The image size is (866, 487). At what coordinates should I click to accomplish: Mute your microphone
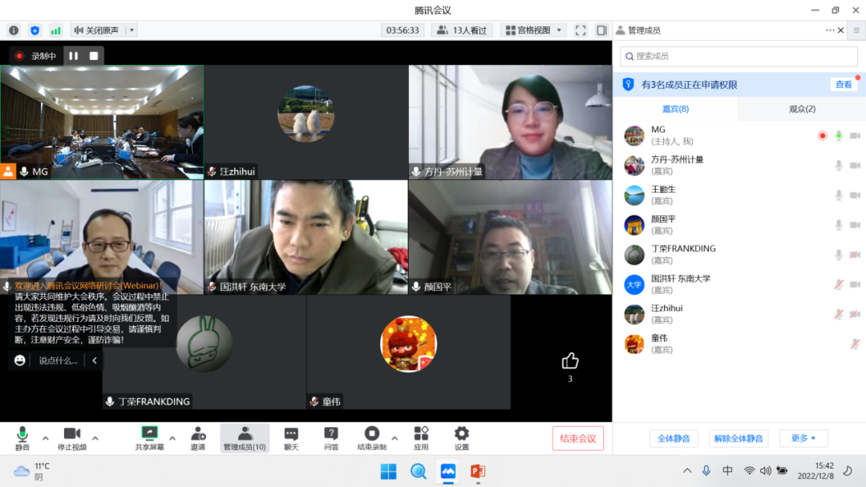(x=22, y=438)
